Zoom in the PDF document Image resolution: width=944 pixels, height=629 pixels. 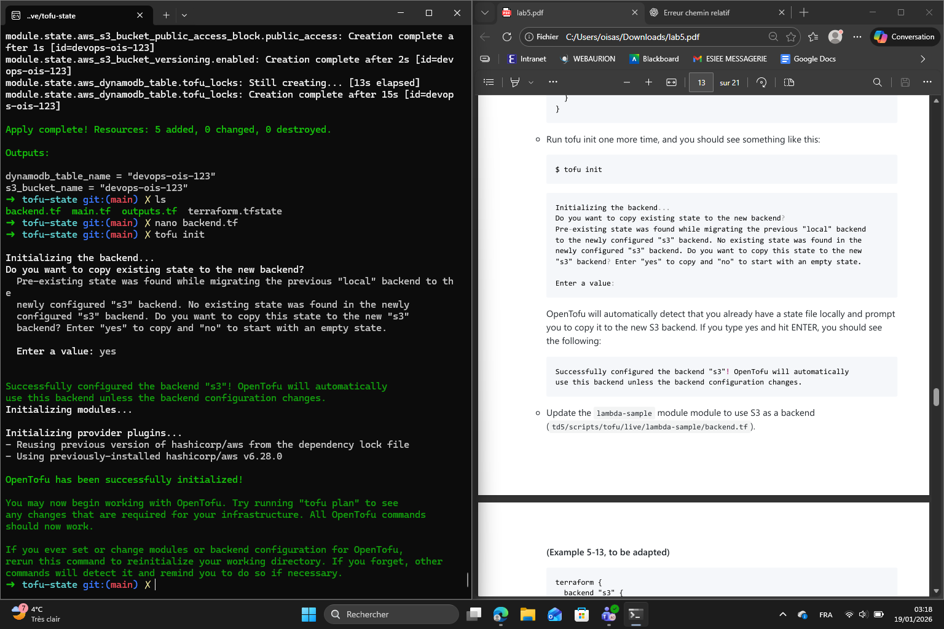(648, 82)
